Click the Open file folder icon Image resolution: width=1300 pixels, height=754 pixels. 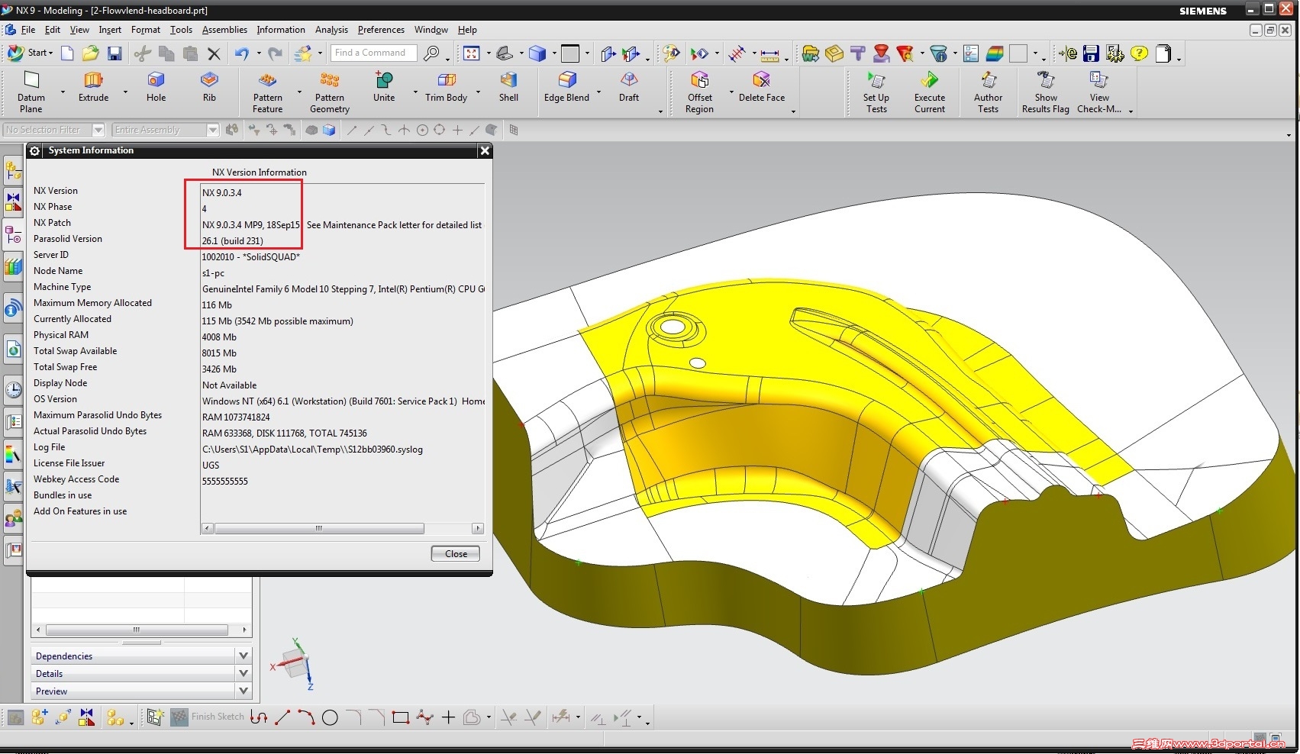91,53
